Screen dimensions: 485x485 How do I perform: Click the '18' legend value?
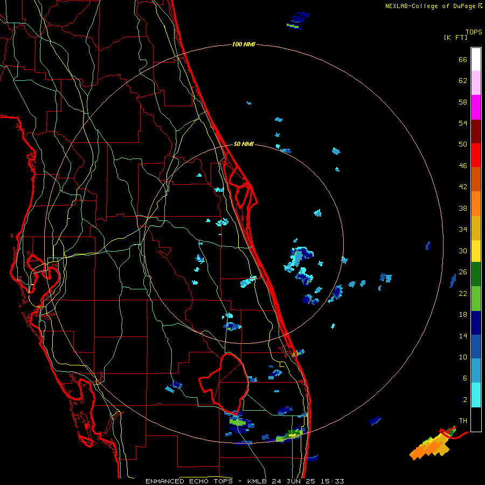[463, 315]
